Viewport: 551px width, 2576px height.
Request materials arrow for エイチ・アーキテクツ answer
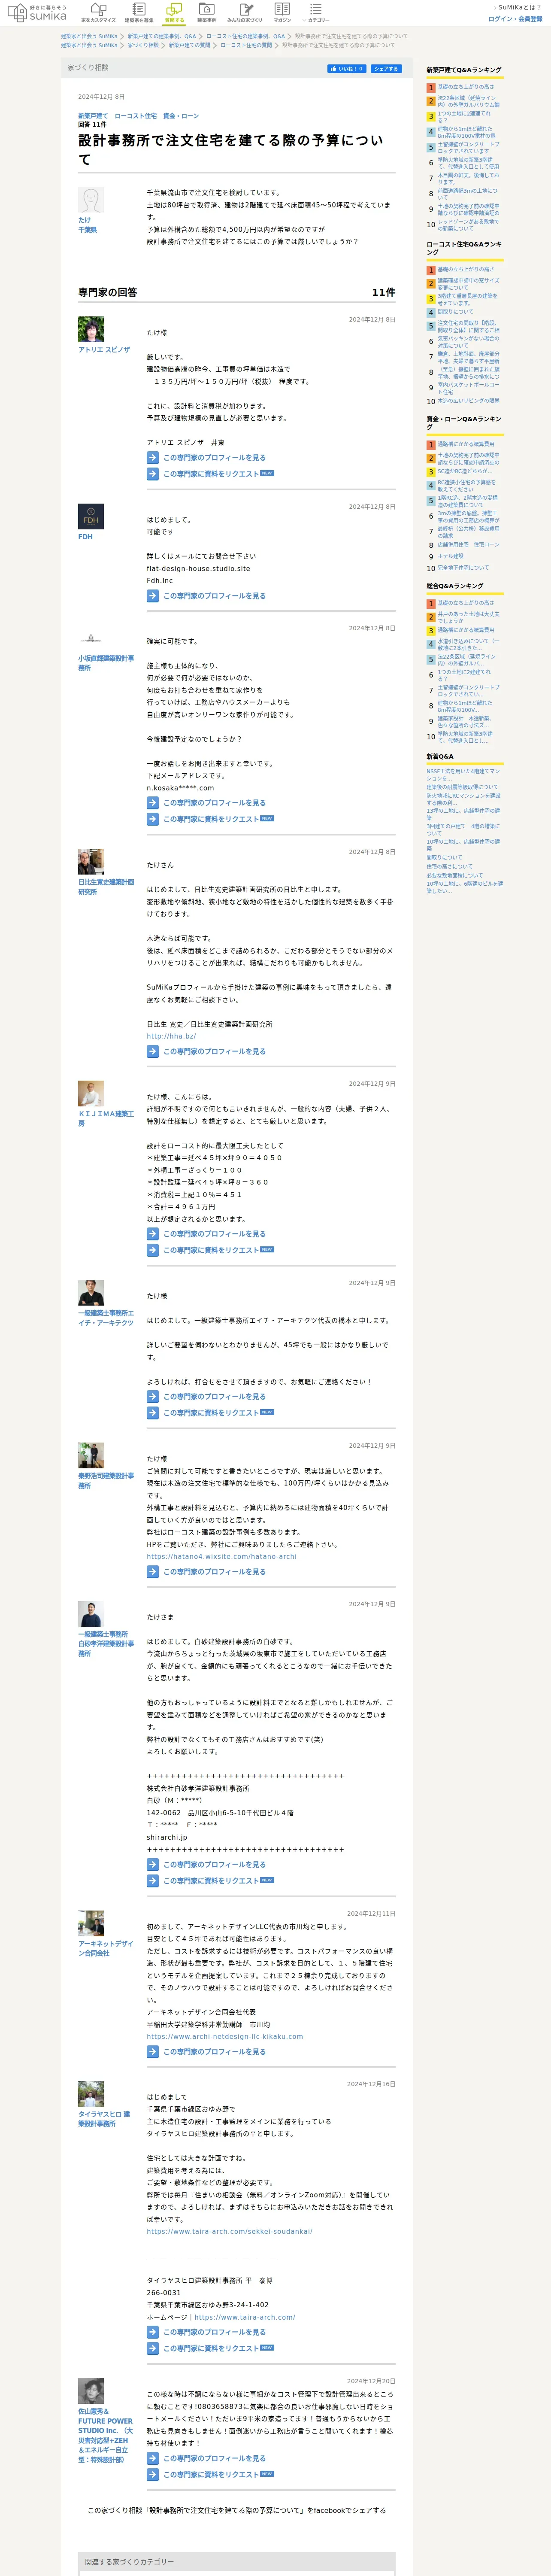153,1413
